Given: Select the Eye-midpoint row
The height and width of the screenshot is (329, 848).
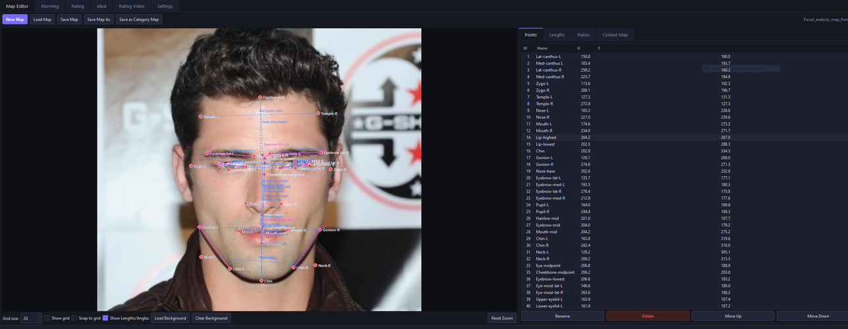Looking at the screenshot, I should pyautogui.click(x=684, y=265).
